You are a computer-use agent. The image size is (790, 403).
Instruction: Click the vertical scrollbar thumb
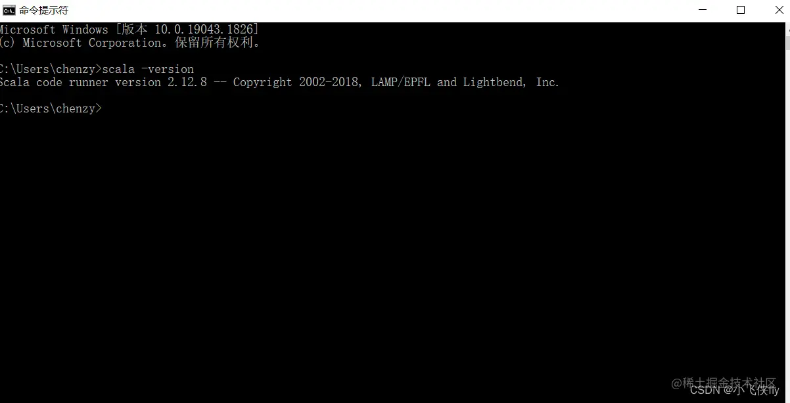[x=787, y=42]
